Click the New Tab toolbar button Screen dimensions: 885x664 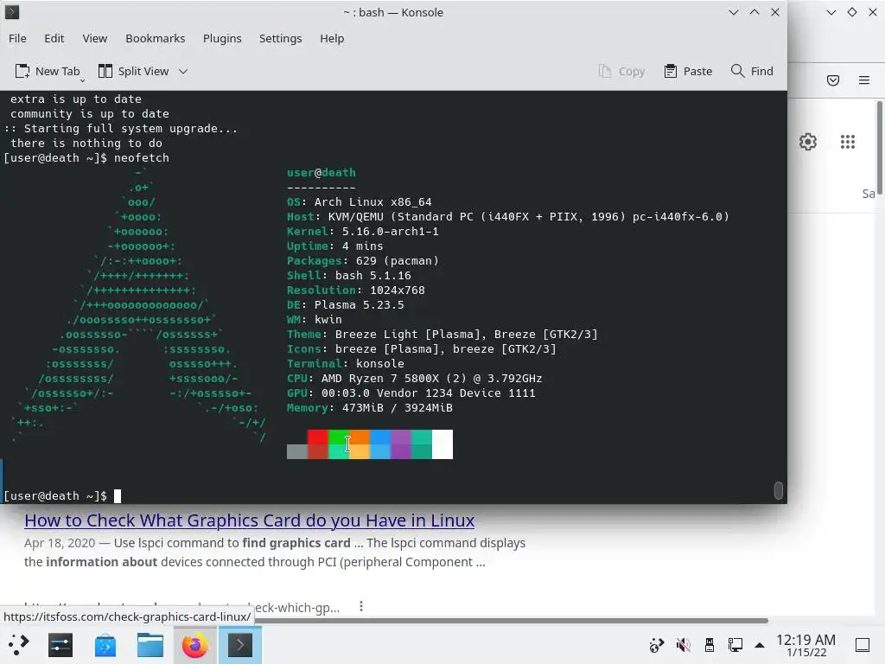pos(48,71)
